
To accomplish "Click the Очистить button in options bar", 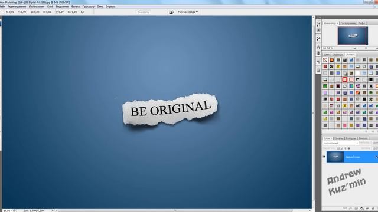I will (143, 12).
